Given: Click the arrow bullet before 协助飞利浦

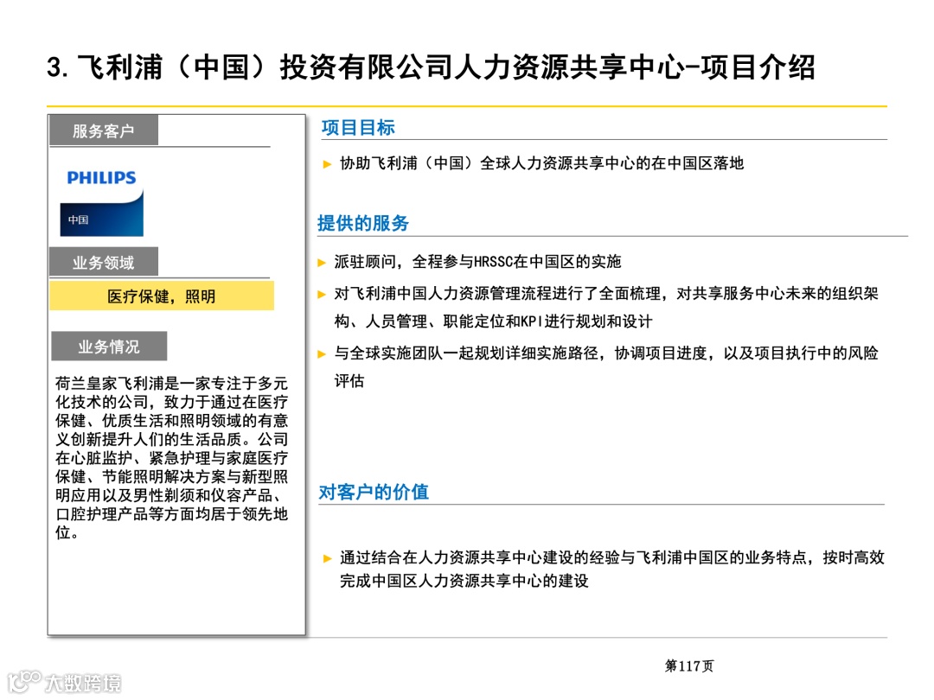Looking at the screenshot, I should [x=327, y=164].
